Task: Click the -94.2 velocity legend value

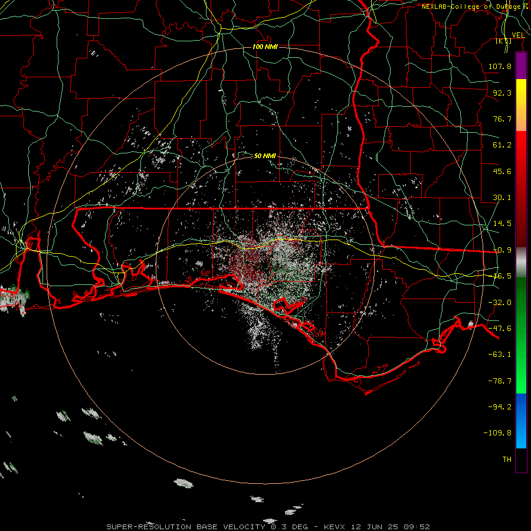Action: pyautogui.click(x=500, y=407)
